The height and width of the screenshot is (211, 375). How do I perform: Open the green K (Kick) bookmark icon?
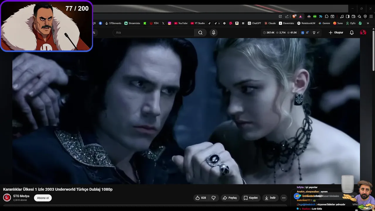[x=145, y=23]
